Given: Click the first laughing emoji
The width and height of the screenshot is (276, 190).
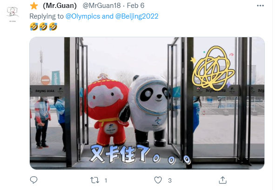Looking at the screenshot, I should tap(34, 27).
